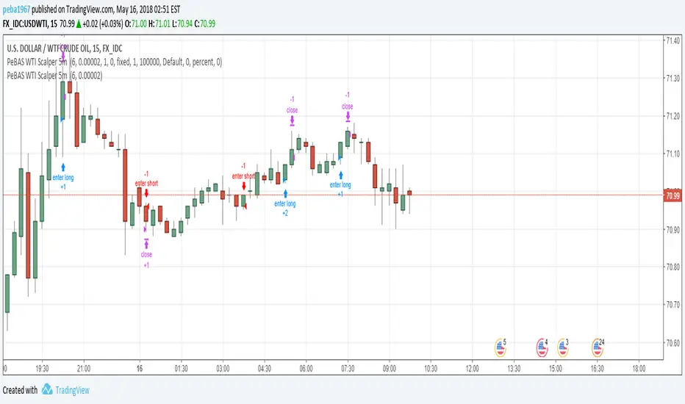Click the 07:30 time axis label
Viewport: 685px width, 404px height.
click(x=348, y=369)
